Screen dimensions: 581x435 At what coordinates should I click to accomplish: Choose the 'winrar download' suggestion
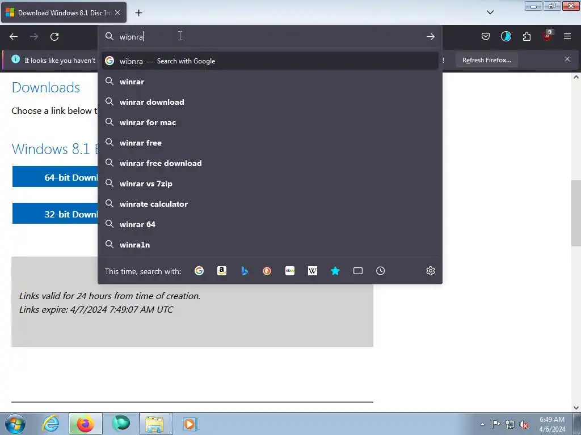point(270,102)
